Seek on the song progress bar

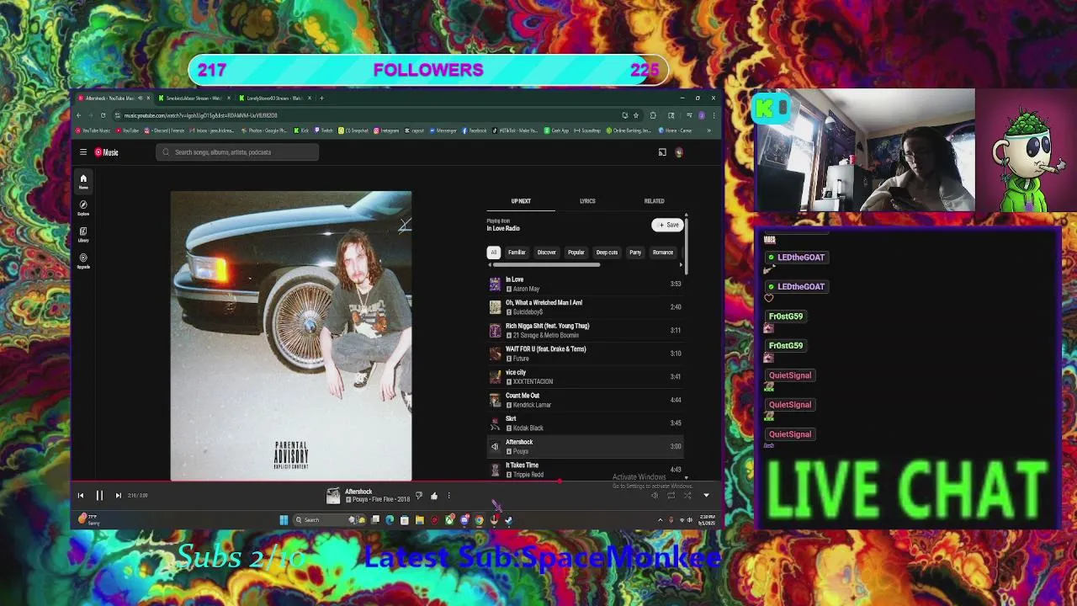[x=396, y=482]
